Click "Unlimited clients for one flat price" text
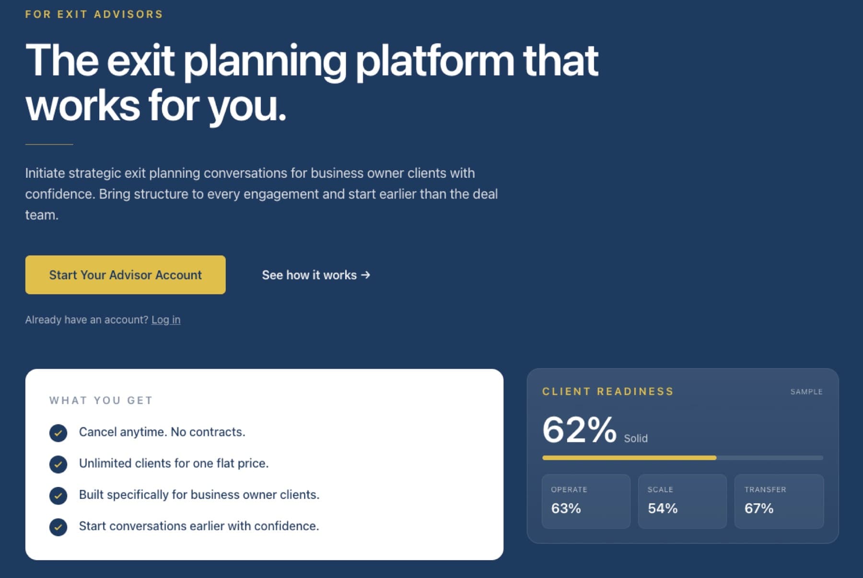Image resolution: width=863 pixels, height=578 pixels. [174, 463]
